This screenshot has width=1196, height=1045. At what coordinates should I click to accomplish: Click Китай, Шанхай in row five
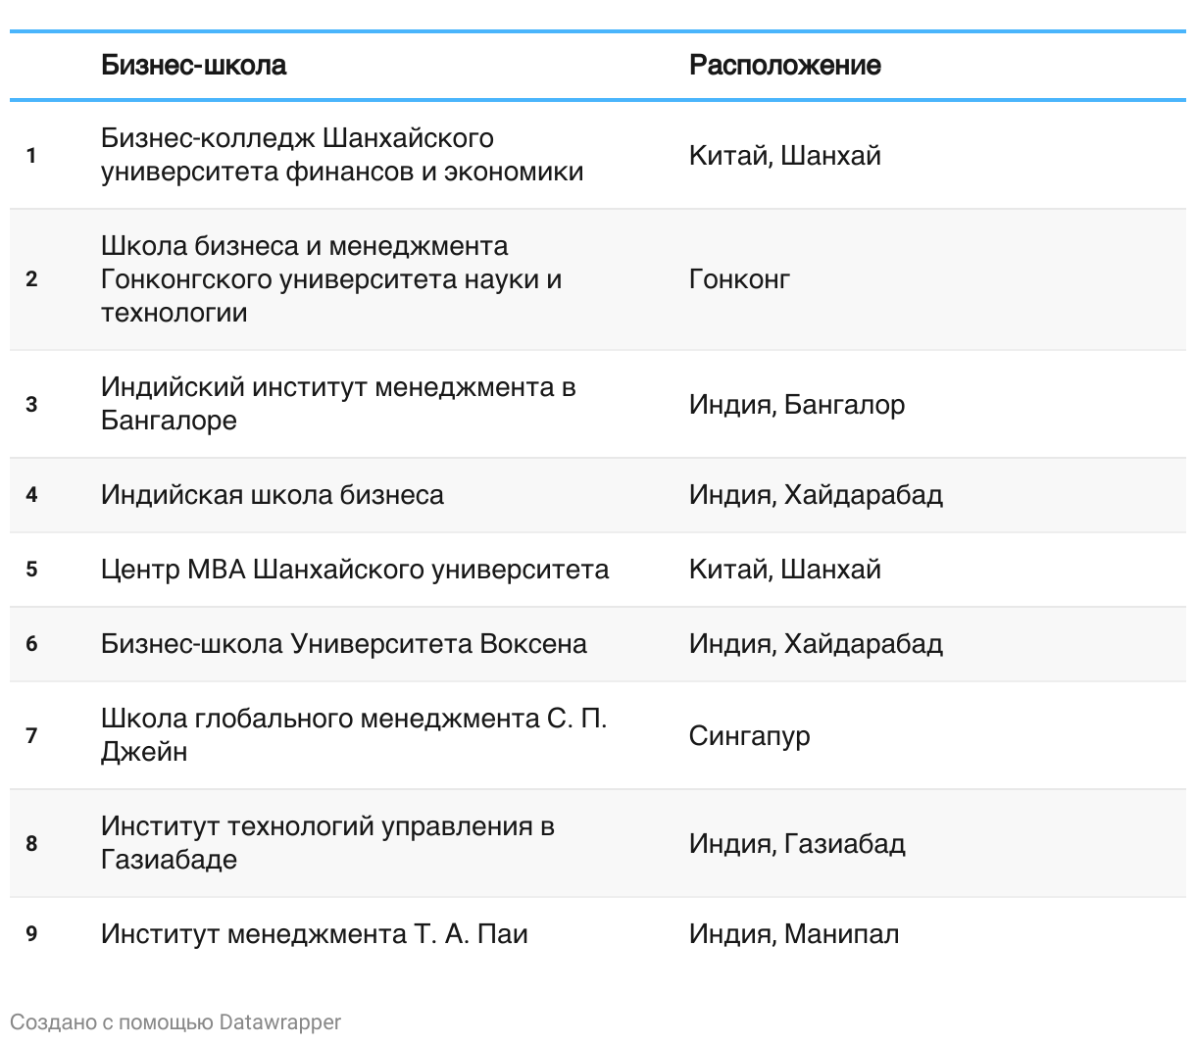tap(784, 570)
